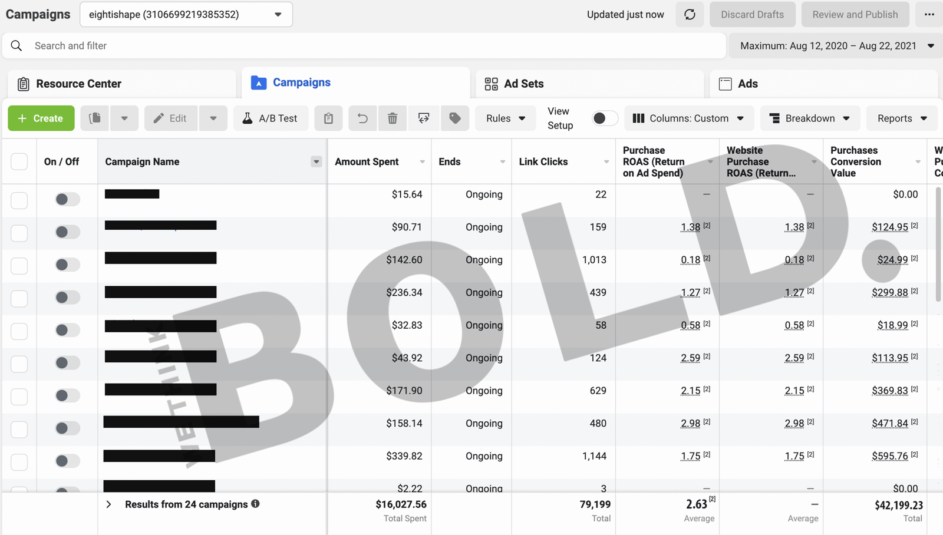Click the clipboard paste icon
This screenshot has height=535, width=943.
tap(328, 118)
